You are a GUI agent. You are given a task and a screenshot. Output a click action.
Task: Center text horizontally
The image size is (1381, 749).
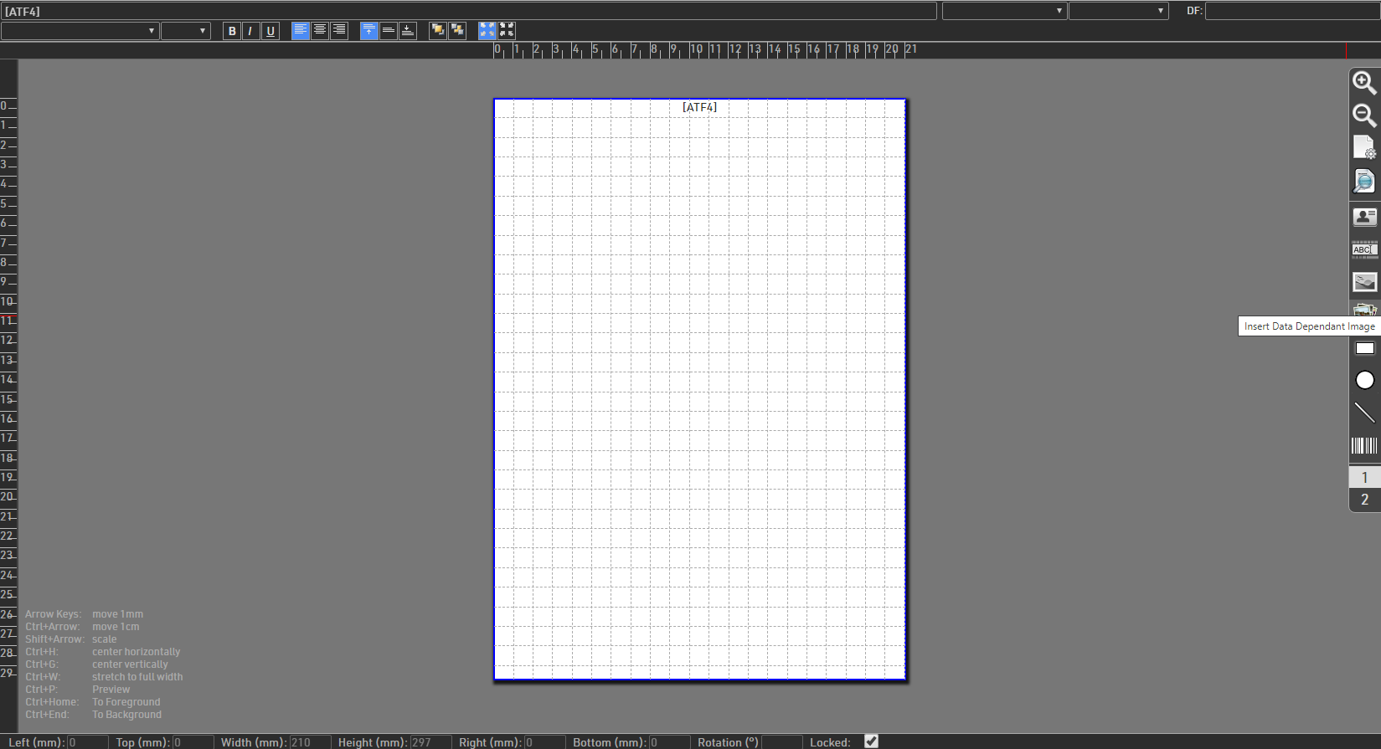click(x=319, y=31)
